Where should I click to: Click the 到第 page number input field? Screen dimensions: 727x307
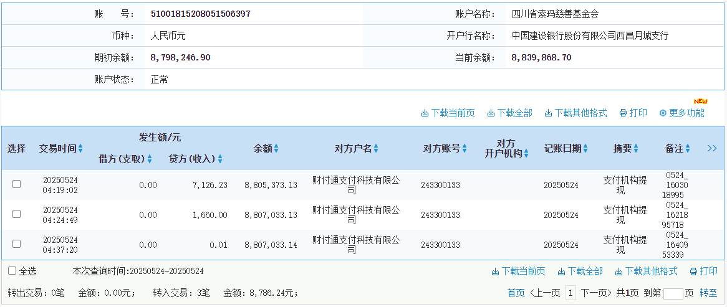click(x=673, y=293)
